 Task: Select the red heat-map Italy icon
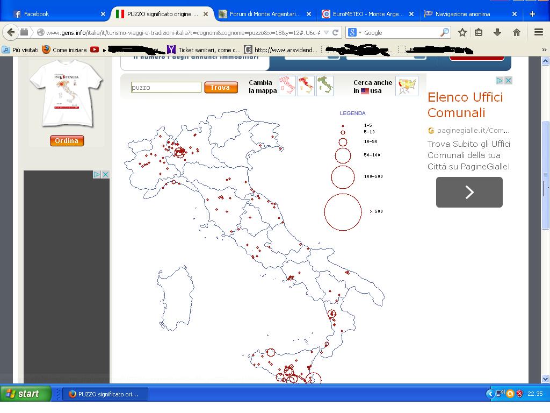pyautogui.click(x=306, y=86)
